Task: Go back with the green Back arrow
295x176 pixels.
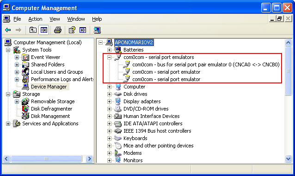Action: click(x=8, y=30)
